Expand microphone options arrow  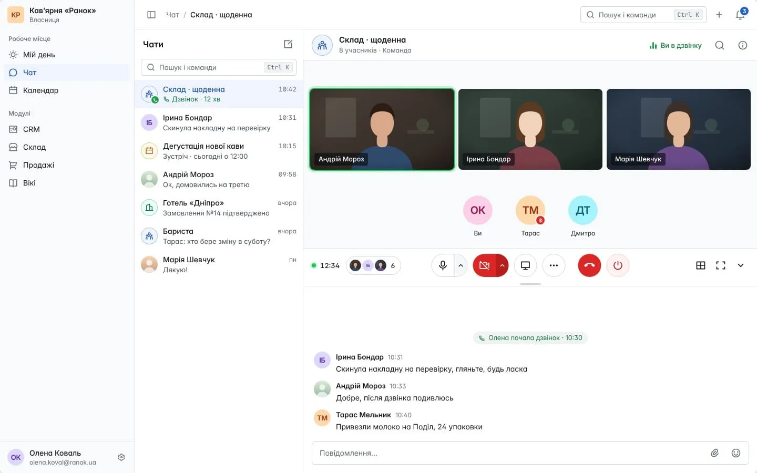click(x=461, y=265)
